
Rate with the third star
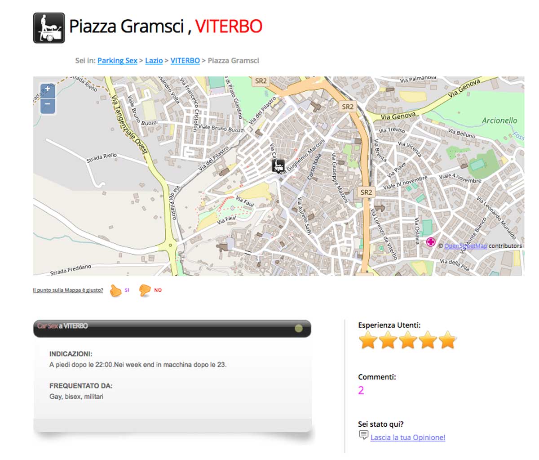coord(408,340)
